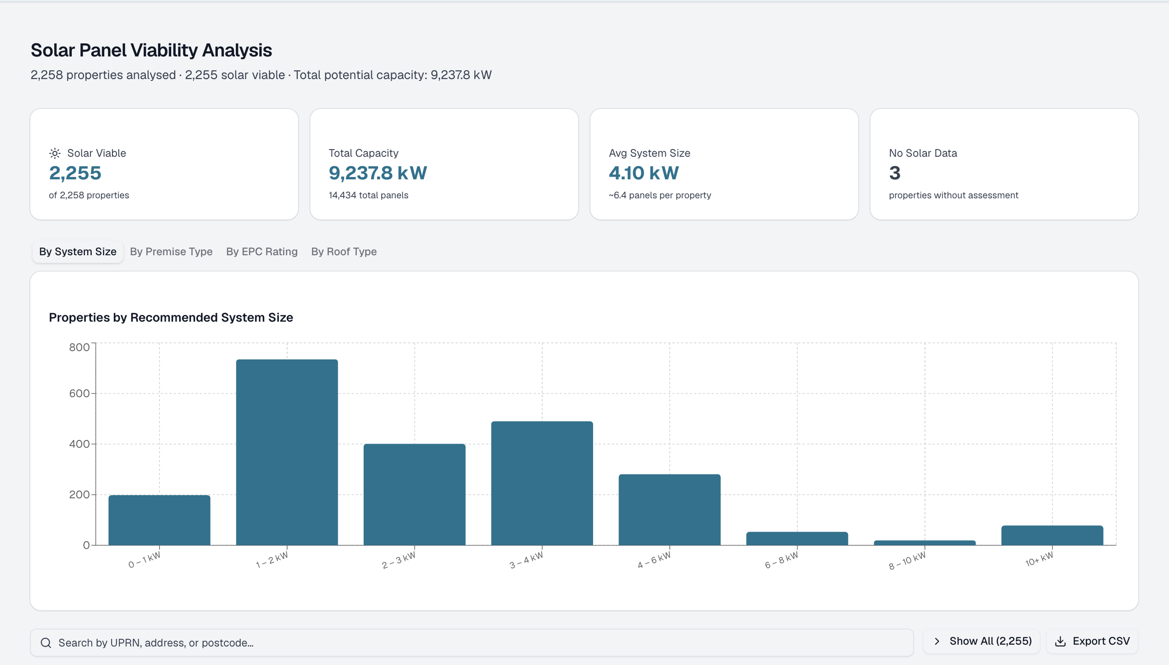Select the By System Size tab
This screenshot has height=665, width=1169.
(x=78, y=252)
